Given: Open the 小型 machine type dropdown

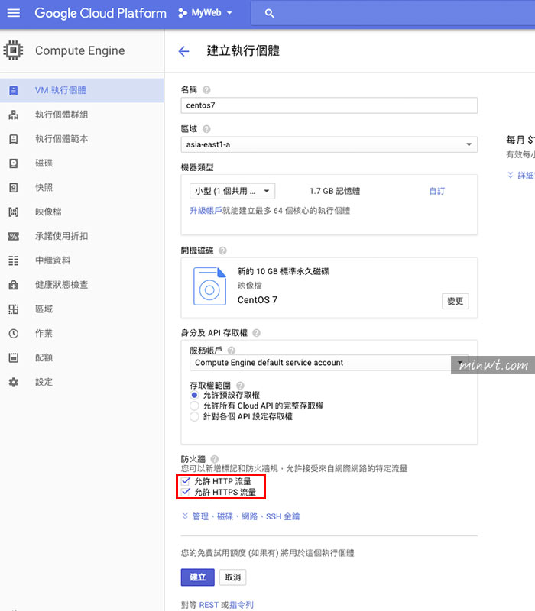Looking at the screenshot, I should [x=232, y=192].
